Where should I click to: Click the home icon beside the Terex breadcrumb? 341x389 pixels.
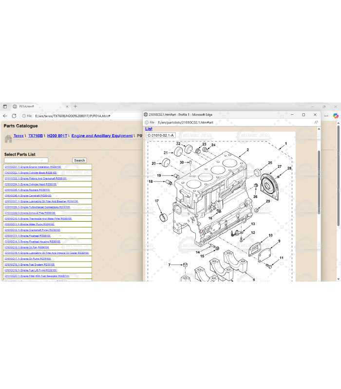coord(8,139)
